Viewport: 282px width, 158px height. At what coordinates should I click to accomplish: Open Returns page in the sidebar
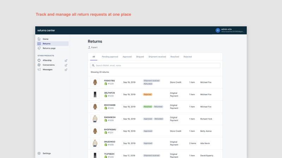pos(53,48)
